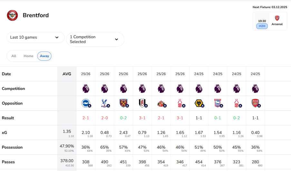Switch filter to All games

(x=14, y=56)
